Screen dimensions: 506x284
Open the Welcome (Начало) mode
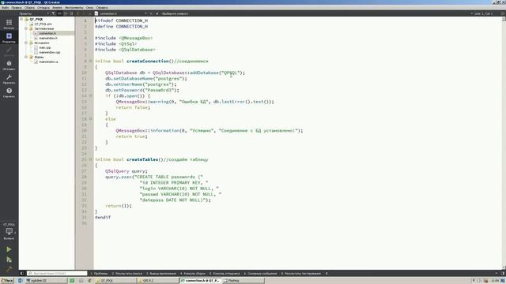9,24
